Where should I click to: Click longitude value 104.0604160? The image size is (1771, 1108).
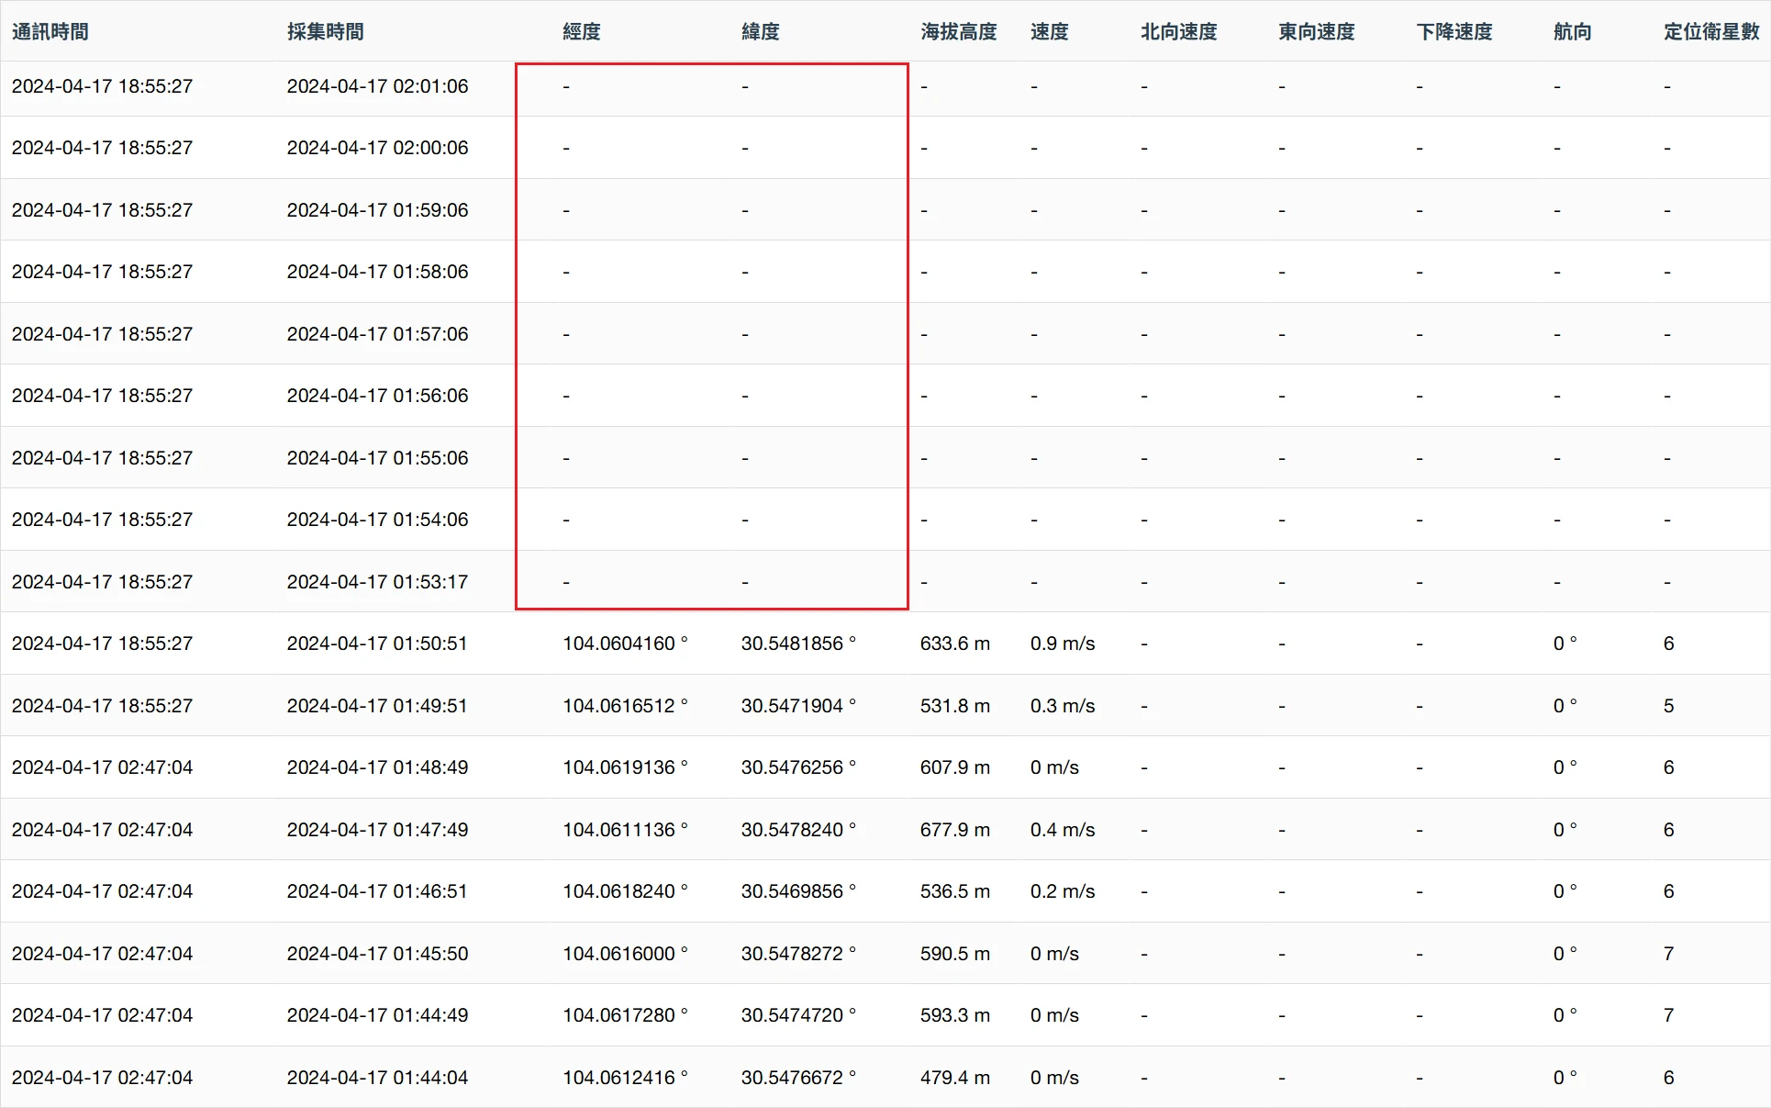click(625, 644)
